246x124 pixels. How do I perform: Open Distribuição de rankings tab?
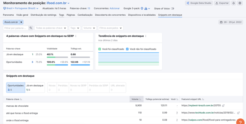(x=43, y=15)
